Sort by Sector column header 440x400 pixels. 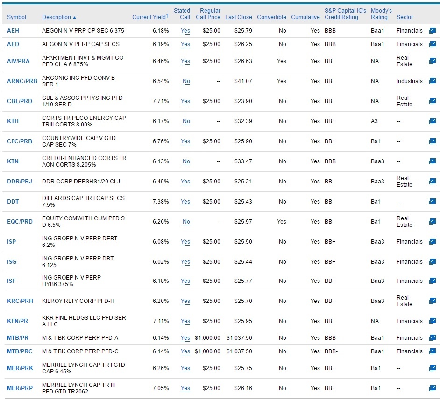(405, 17)
